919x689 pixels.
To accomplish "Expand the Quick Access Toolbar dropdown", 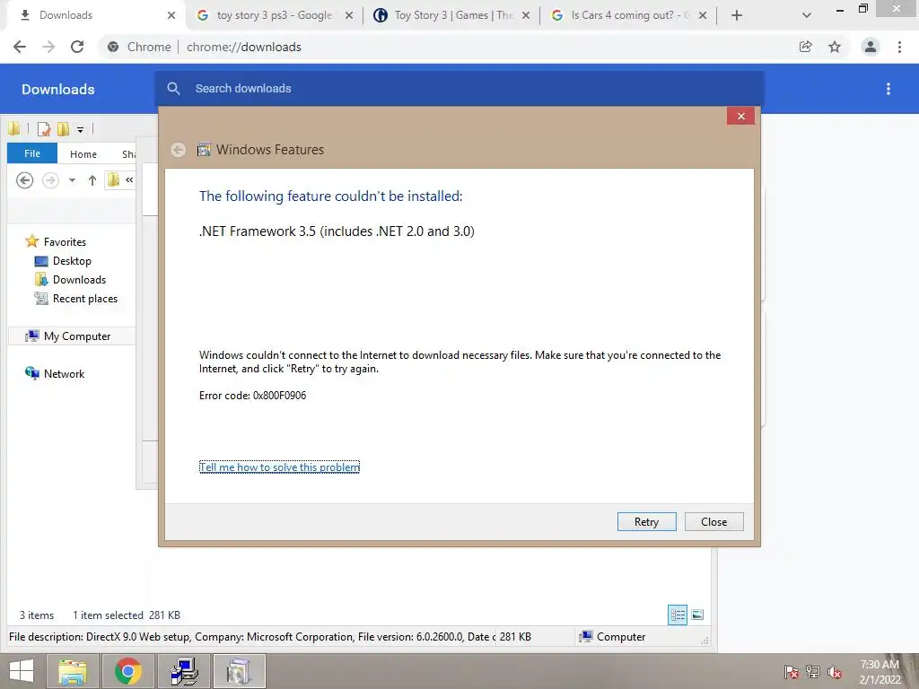I will pos(80,129).
